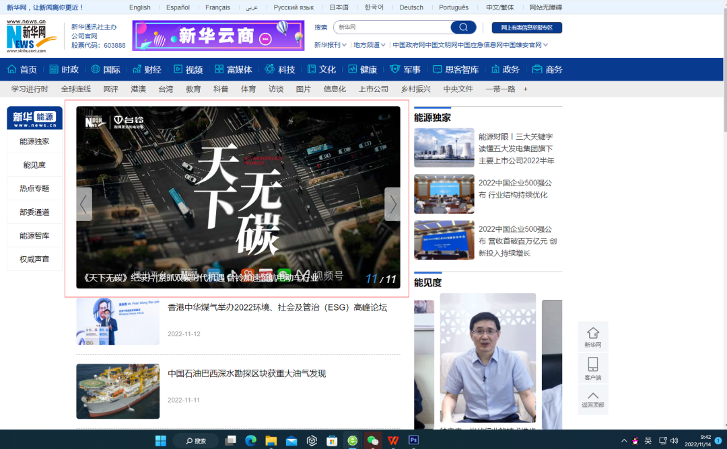
Task: Open 上市公司 sub-navigation link
Action: pos(373,89)
